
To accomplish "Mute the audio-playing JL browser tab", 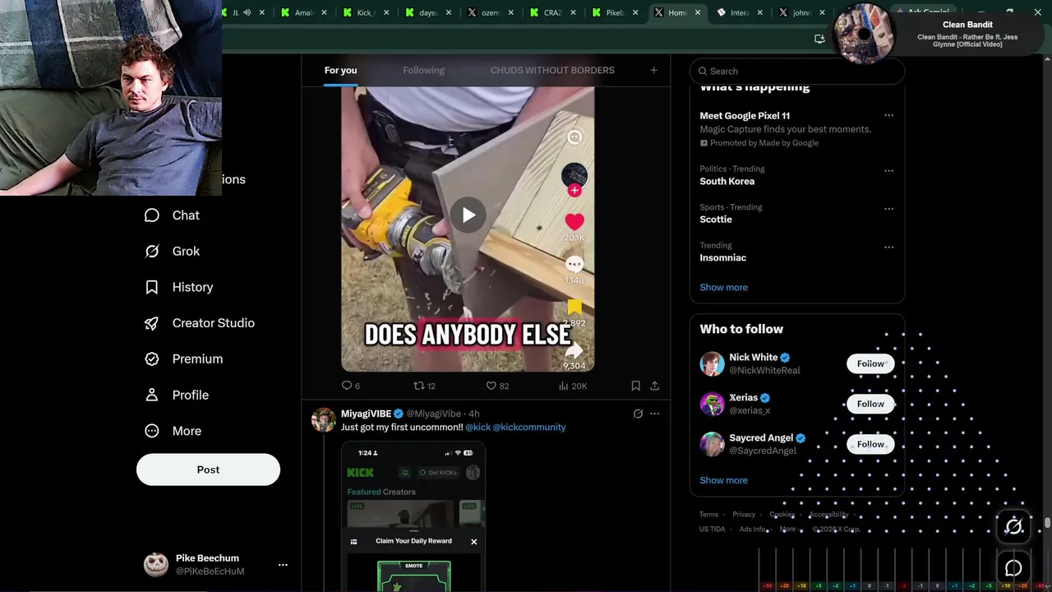I will coord(247,12).
